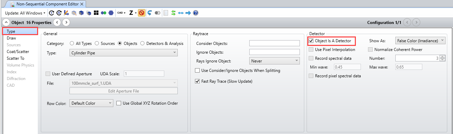Decrease Number with the down stepper arrow
Image resolution: width=453 pixels, height=134 pixels.
[x=443, y=60]
